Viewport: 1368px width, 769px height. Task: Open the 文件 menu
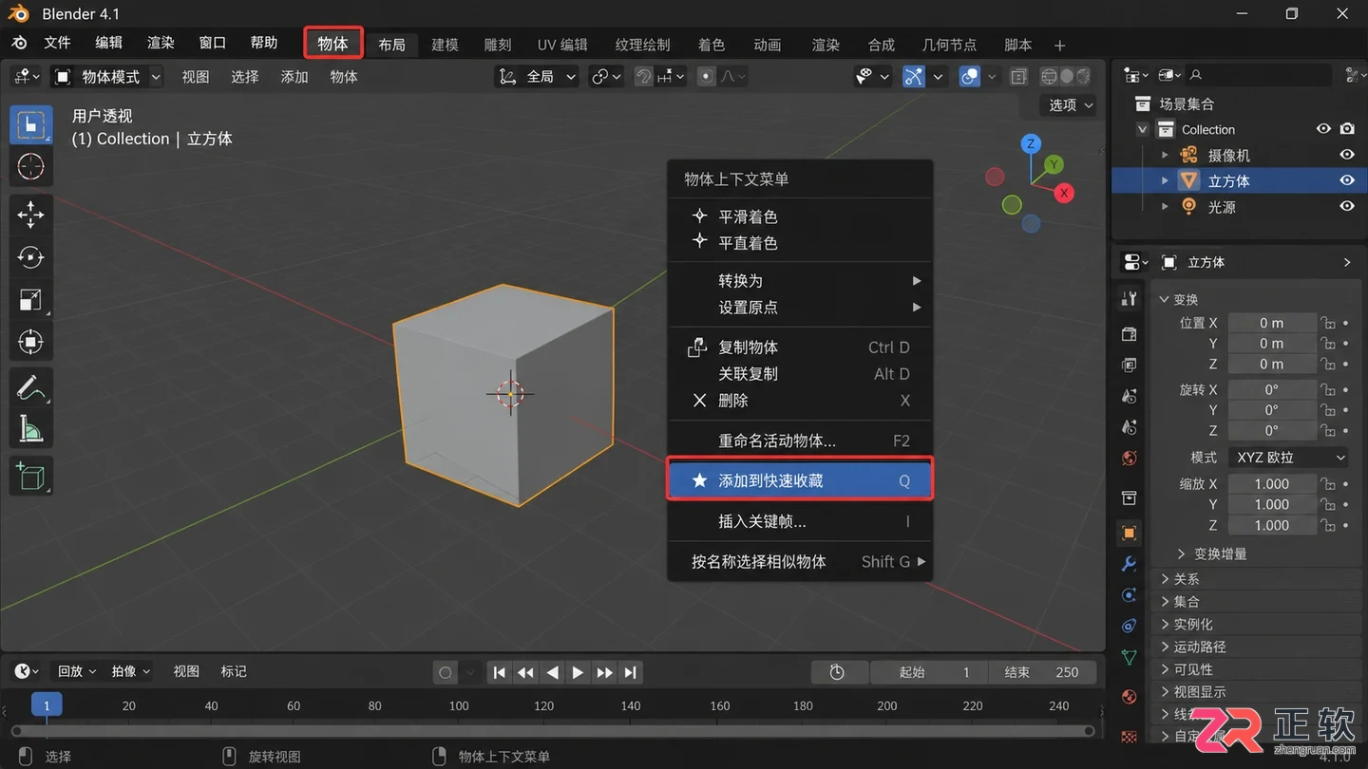[58, 43]
